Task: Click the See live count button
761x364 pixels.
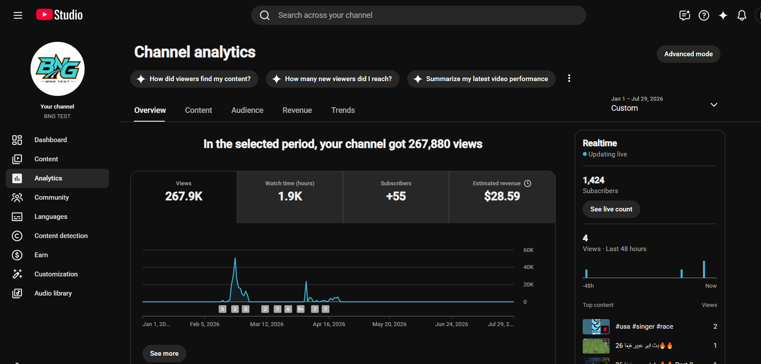Action: 611,209
